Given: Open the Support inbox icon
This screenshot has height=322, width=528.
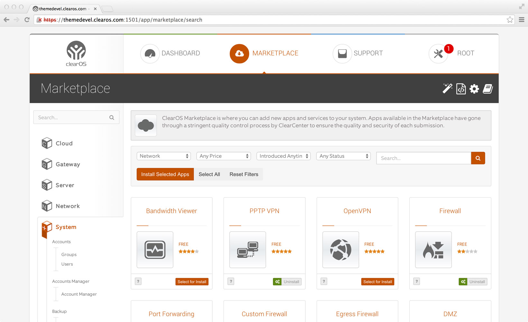Looking at the screenshot, I should (x=342, y=53).
